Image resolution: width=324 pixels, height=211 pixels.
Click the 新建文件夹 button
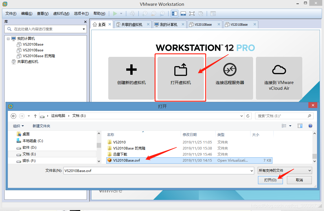coord(41,126)
